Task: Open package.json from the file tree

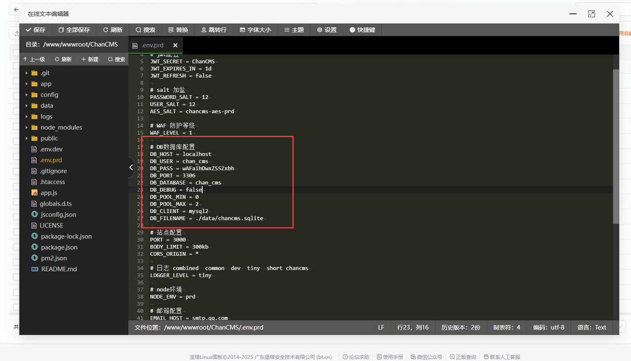Action: [x=58, y=247]
